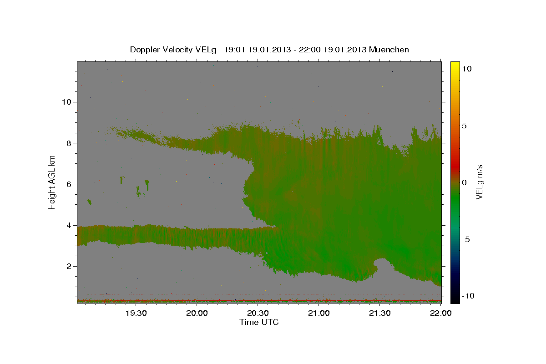546x364 pixels.
Task: Click the 'Muenchen' location label in the title
Action: pos(389,50)
